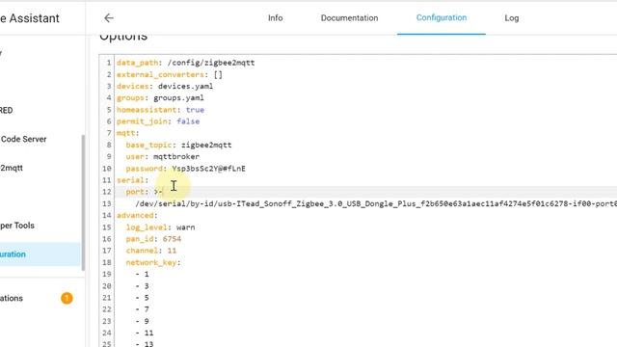The image size is (617, 347).
Task: Click the mqtt: key line
Action: pos(128,133)
